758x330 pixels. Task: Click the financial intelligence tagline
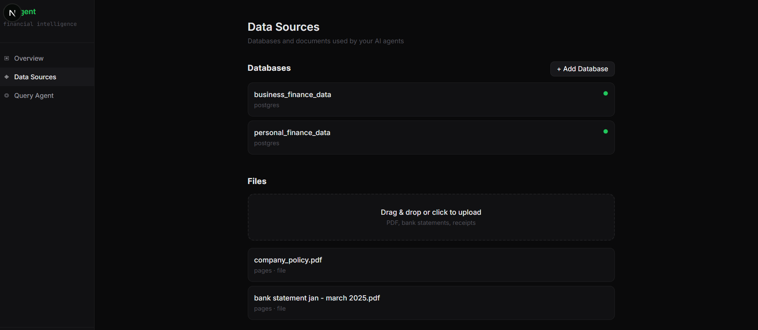40,24
